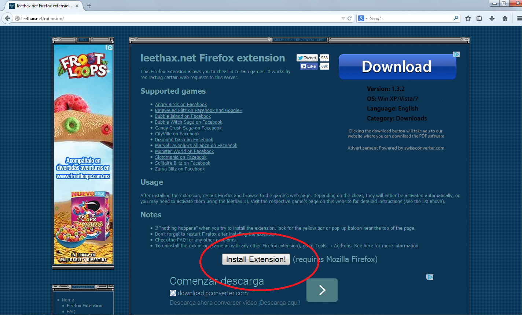Open the new tab plus button
Viewport: 522px width, 315px height.
click(89, 5)
